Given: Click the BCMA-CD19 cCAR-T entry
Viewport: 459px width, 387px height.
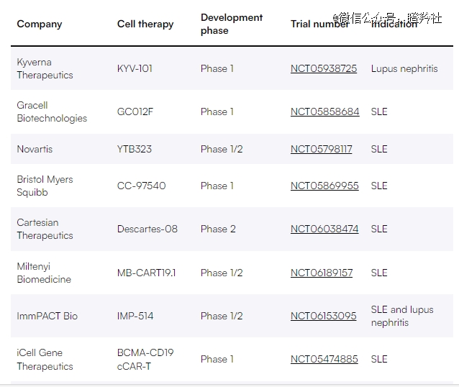Looking at the screenshot, I should point(145,359).
